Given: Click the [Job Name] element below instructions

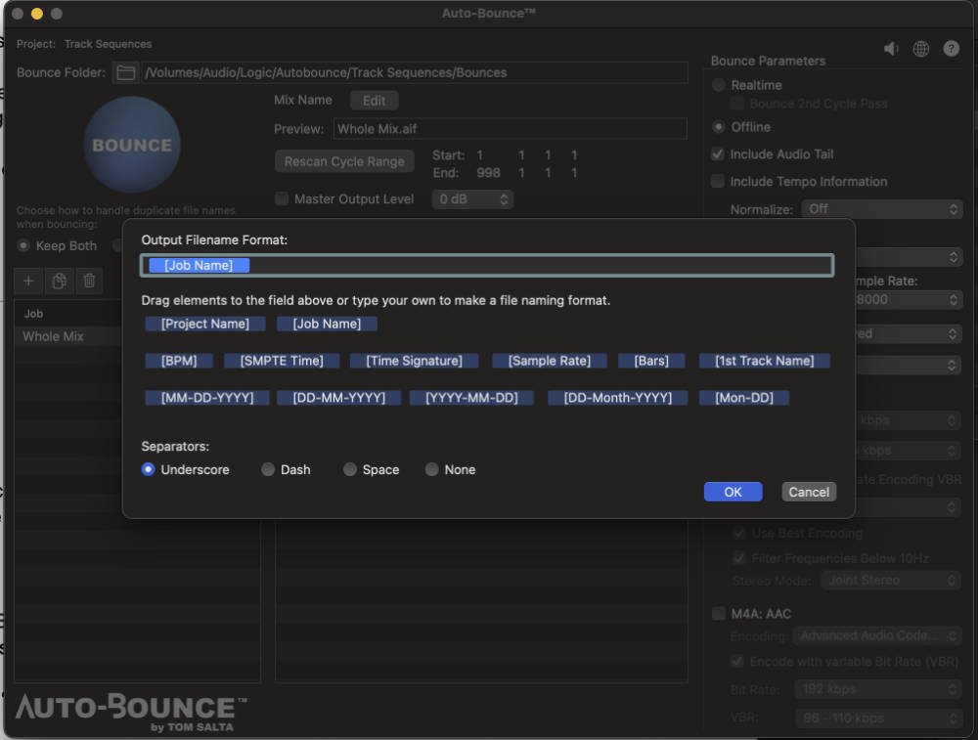Looking at the screenshot, I should tap(327, 324).
